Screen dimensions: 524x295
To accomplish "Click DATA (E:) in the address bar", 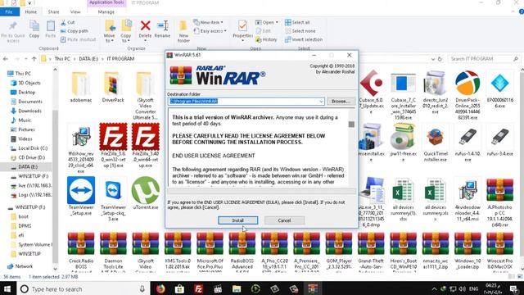I will point(88,59).
